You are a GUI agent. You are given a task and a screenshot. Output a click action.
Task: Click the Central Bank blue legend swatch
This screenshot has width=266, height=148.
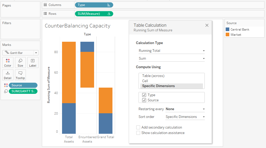227,30
